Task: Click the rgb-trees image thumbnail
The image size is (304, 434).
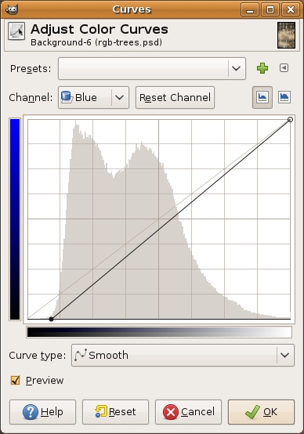Action: tap(286, 35)
